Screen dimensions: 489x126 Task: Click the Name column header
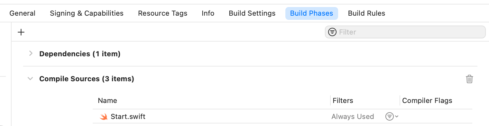pyautogui.click(x=107, y=100)
